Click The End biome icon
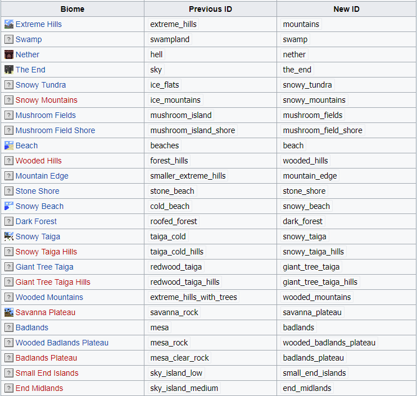This screenshot has width=417, height=396. click(9, 70)
